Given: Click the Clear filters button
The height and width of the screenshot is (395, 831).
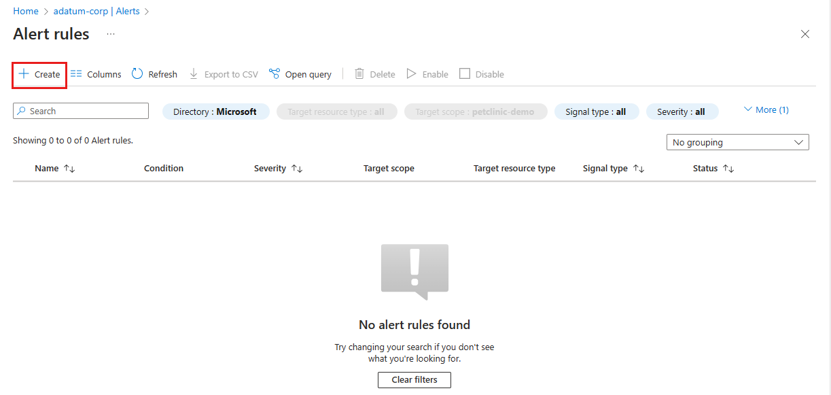Looking at the screenshot, I should [x=414, y=379].
